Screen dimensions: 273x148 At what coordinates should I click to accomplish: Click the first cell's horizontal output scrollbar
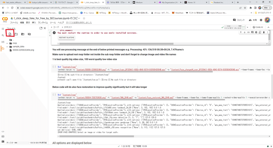click(116, 44)
